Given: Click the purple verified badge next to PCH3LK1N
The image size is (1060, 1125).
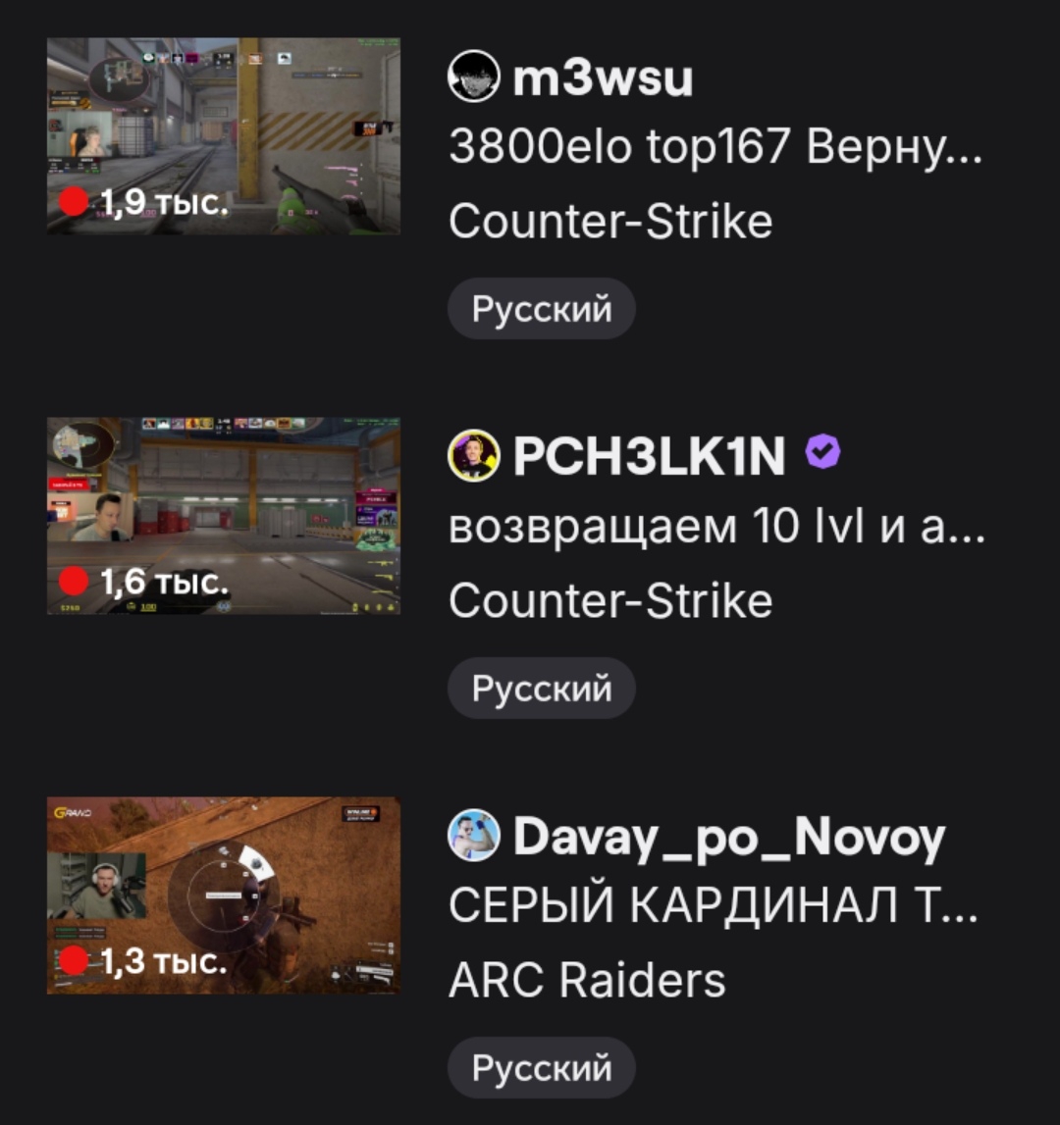Looking at the screenshot, I should (822, 452).
